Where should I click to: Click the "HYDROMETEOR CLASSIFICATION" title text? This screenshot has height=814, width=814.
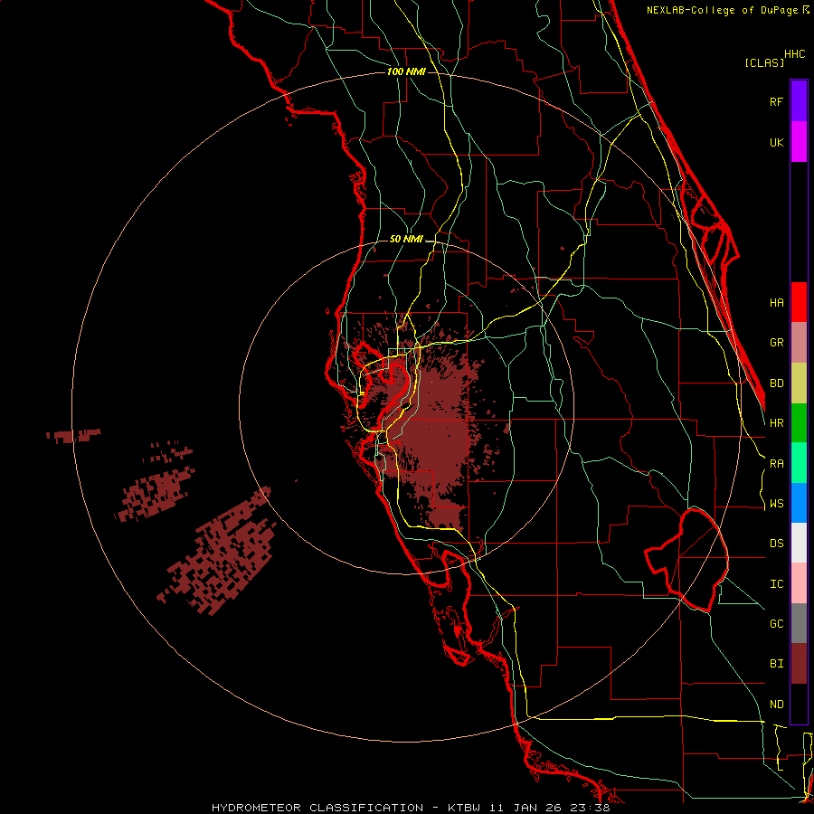pyautogui.click(x=317, y=808)
